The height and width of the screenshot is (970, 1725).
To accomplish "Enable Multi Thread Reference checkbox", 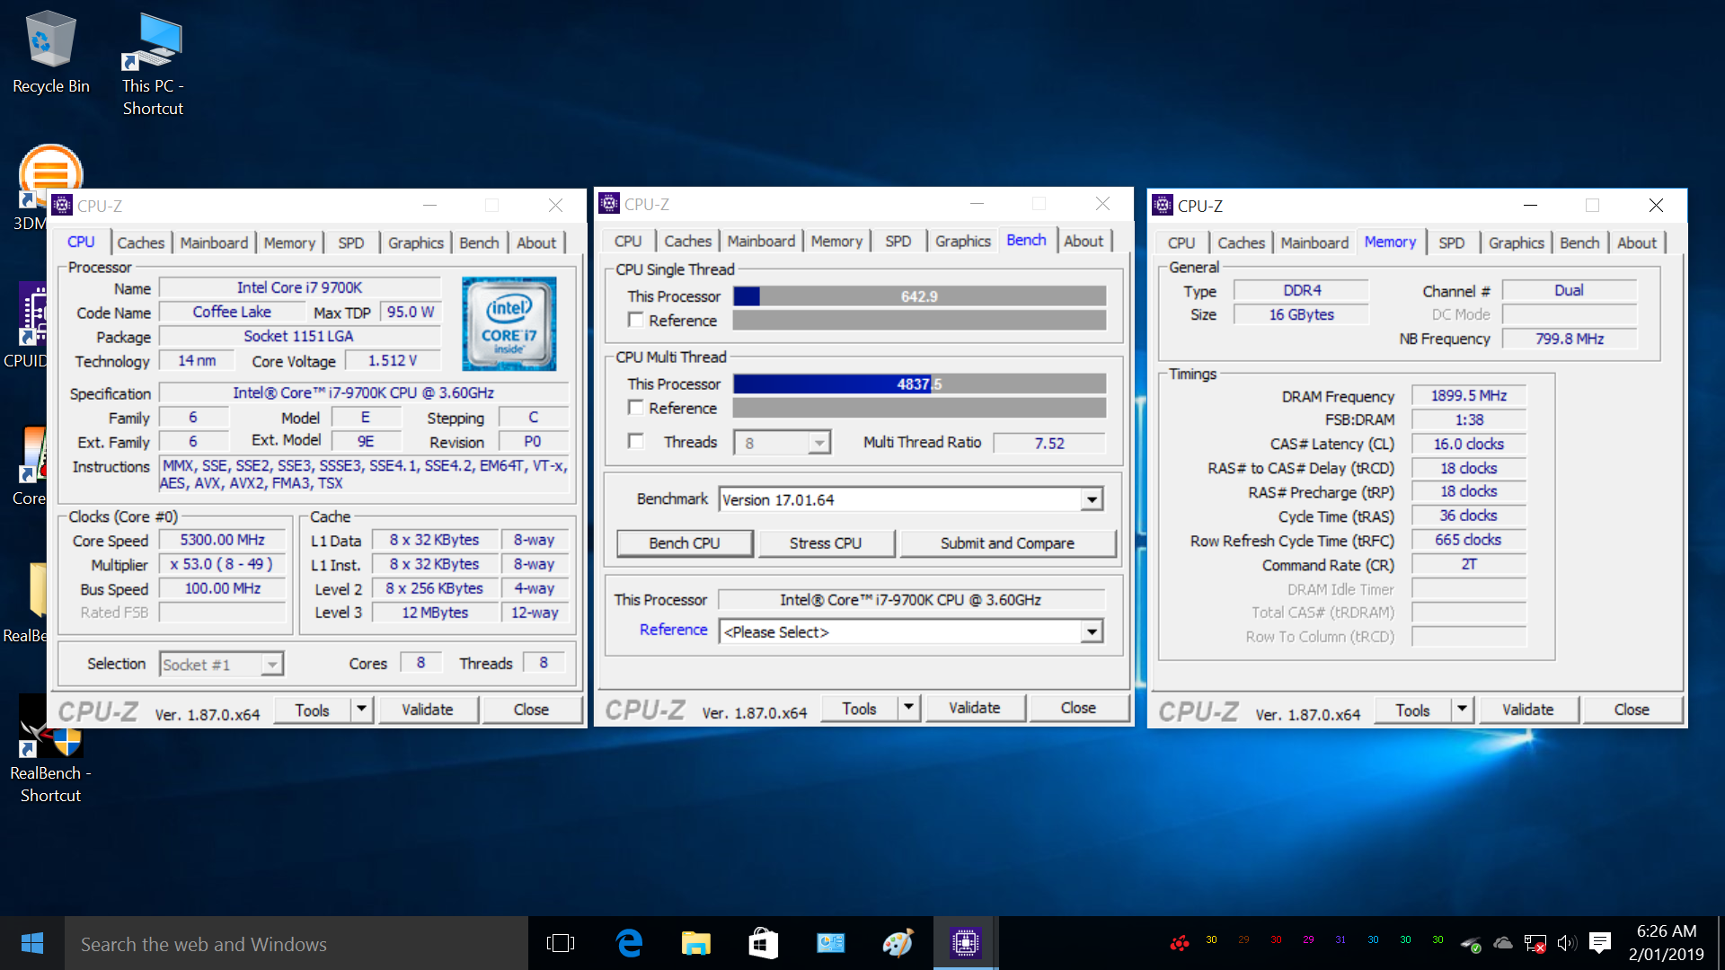I will [636, 408].
